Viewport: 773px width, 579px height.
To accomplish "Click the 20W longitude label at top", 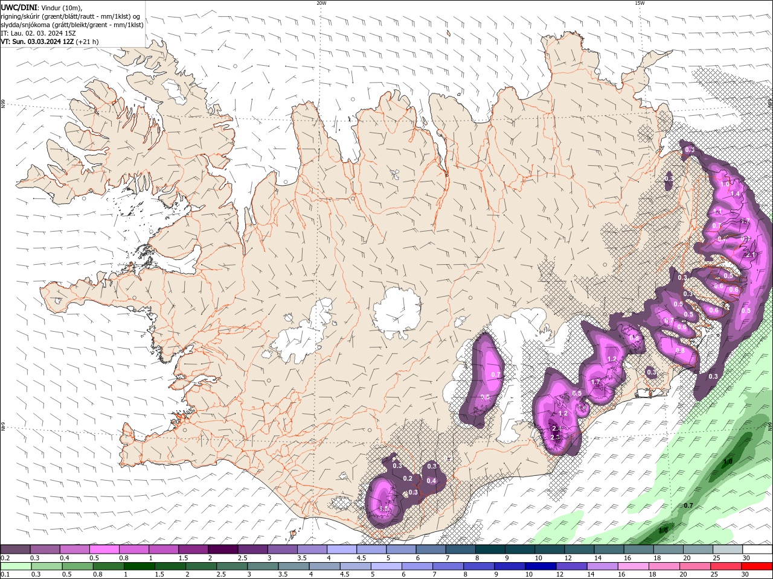I will coord(321,3).
